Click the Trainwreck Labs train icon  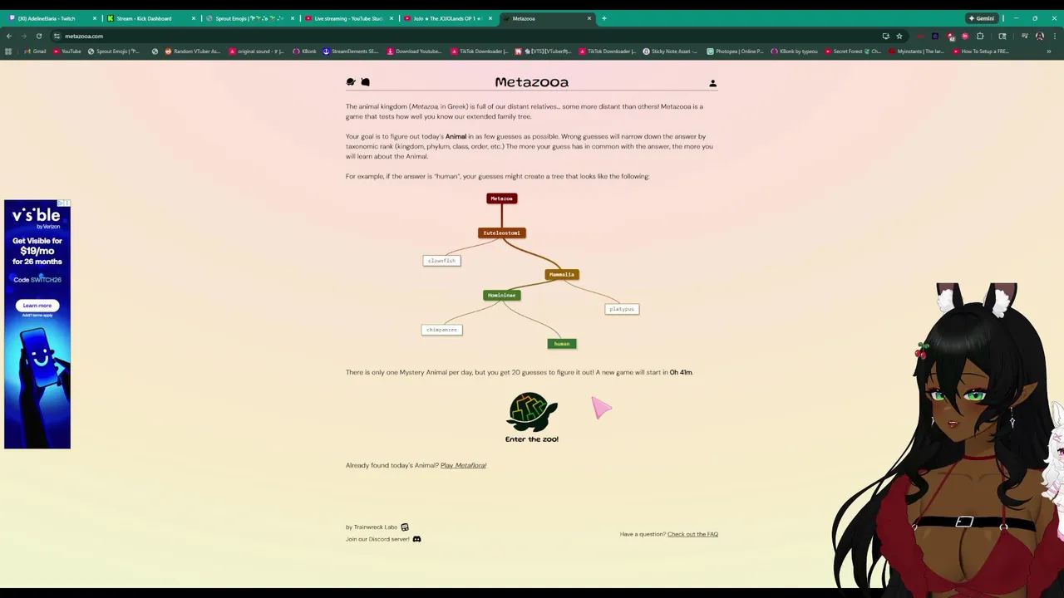point(405,527)
